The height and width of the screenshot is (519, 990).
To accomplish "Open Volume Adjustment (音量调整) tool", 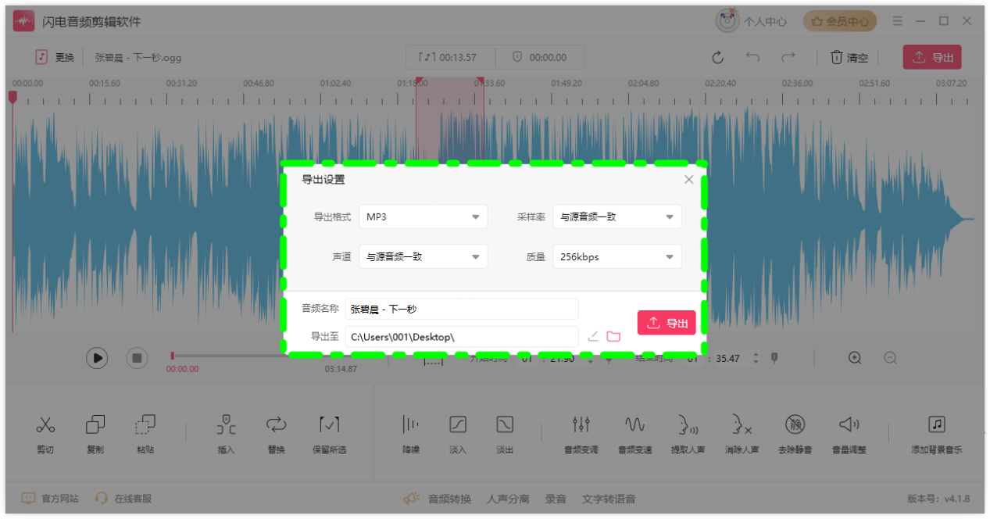I will 849,435.
